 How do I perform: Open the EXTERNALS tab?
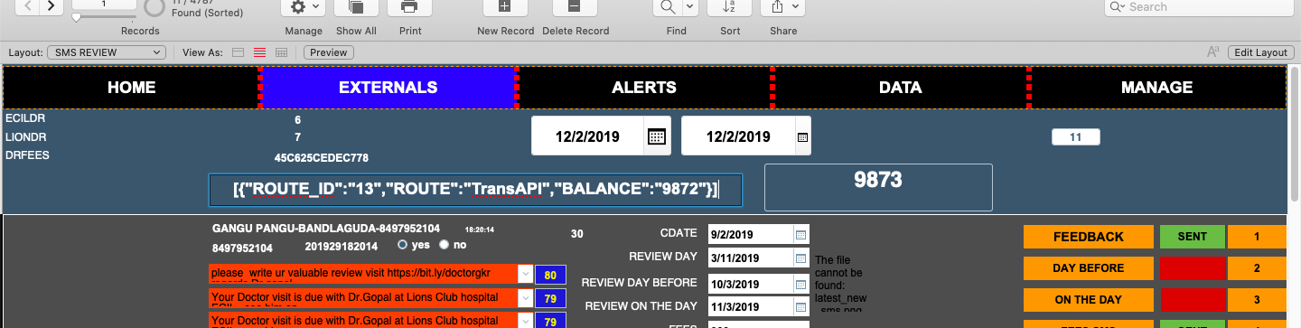388,88
